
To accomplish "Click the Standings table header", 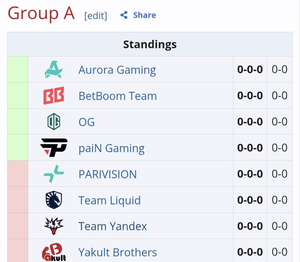I will [x=150, y=44].
